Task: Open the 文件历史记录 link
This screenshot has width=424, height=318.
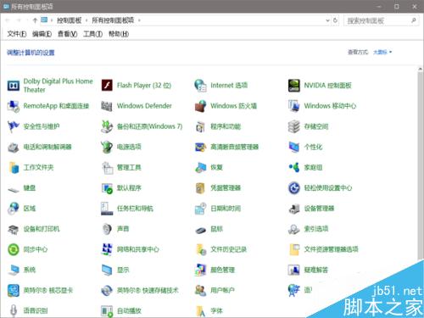Action: coord(229,249)
